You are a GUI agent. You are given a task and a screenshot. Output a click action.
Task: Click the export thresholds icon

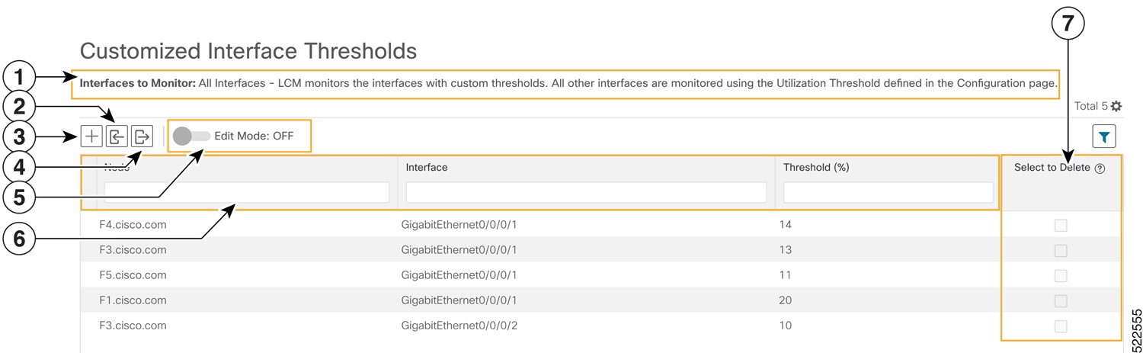[142, 137]
